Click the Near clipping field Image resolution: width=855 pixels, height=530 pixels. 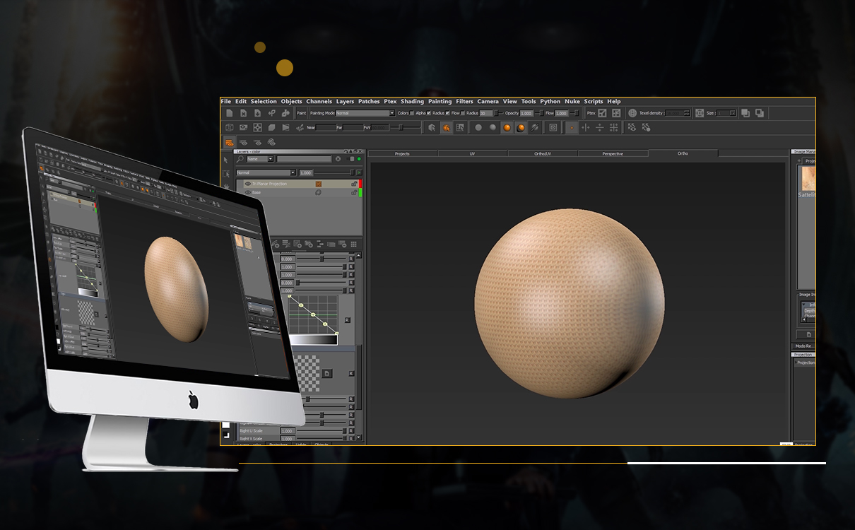point(326,128)
